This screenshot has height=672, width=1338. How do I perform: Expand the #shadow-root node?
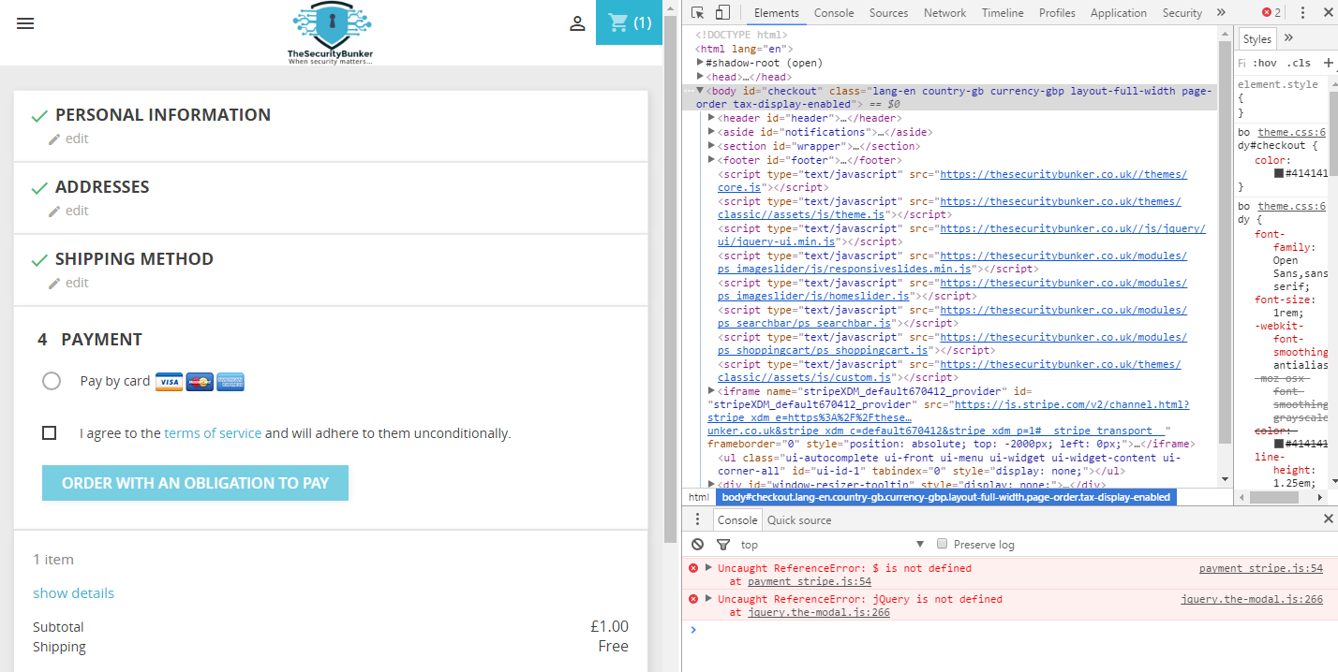pos(701,63)
